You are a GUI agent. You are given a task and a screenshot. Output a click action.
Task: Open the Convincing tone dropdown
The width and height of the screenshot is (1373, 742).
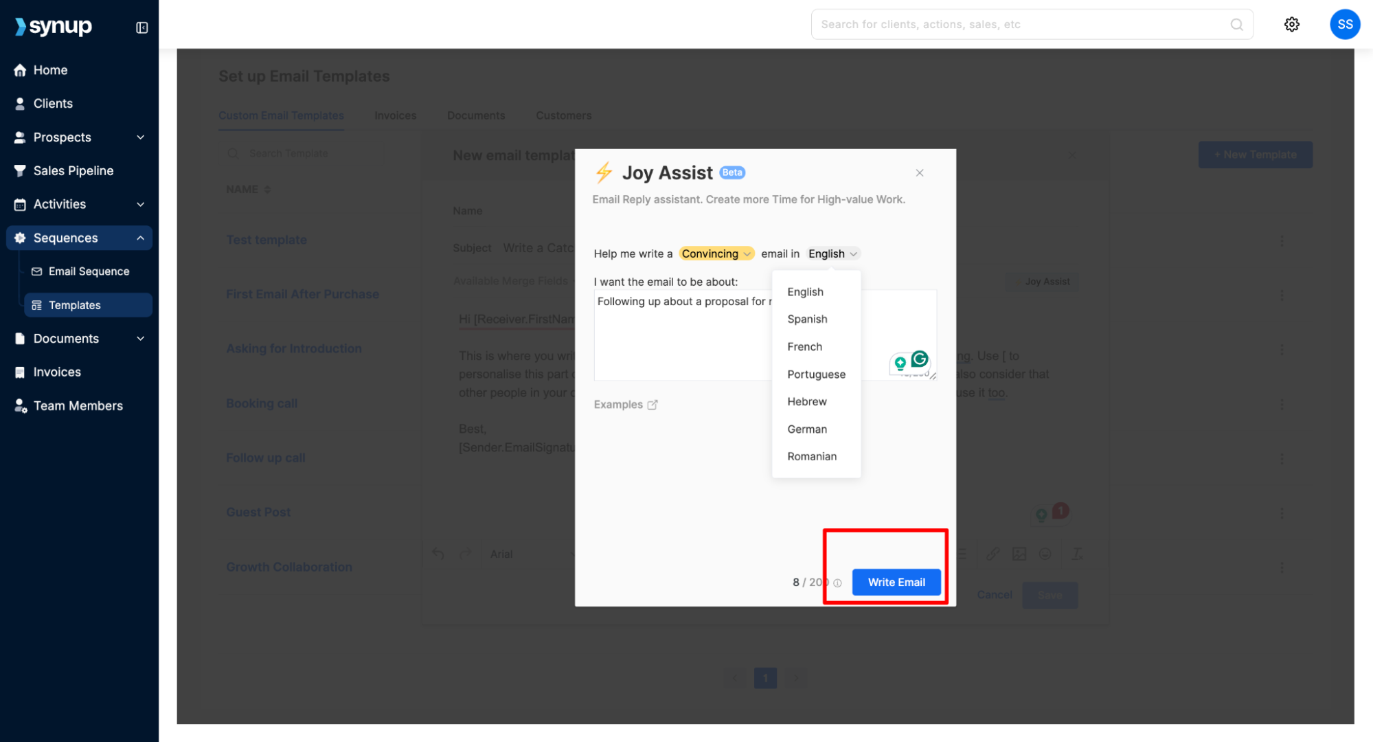pos(716,254)
